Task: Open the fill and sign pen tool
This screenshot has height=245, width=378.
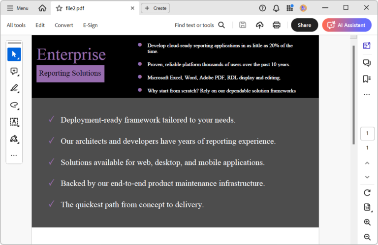Action: 14,139
